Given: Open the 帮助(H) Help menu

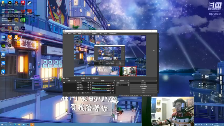Looking at the screenshot, I should coord(105,33).
